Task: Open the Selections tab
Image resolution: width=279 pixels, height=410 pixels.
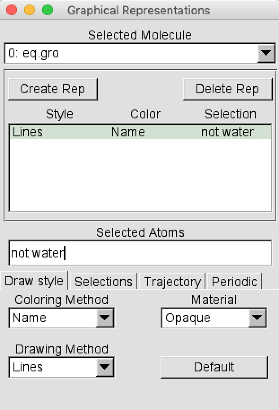Action: point(104,282)
